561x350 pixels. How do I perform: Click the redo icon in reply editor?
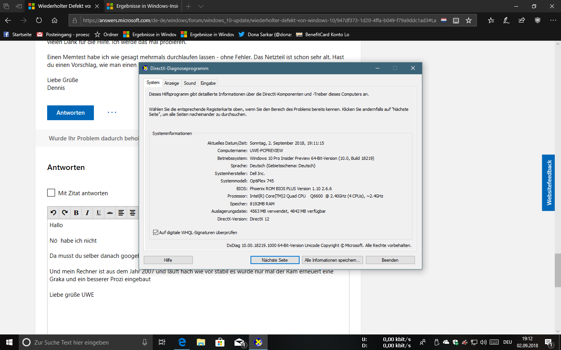(x=65, y=213)
